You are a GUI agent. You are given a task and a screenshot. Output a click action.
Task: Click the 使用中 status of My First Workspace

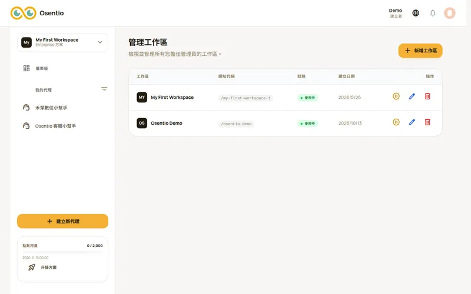[x=307, y=98]
